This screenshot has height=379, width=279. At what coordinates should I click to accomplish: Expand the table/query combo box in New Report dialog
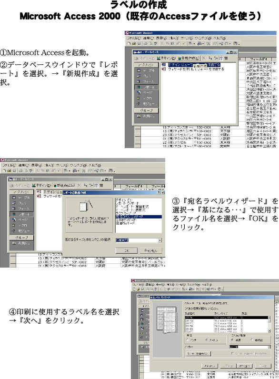(x=160, y=240)
